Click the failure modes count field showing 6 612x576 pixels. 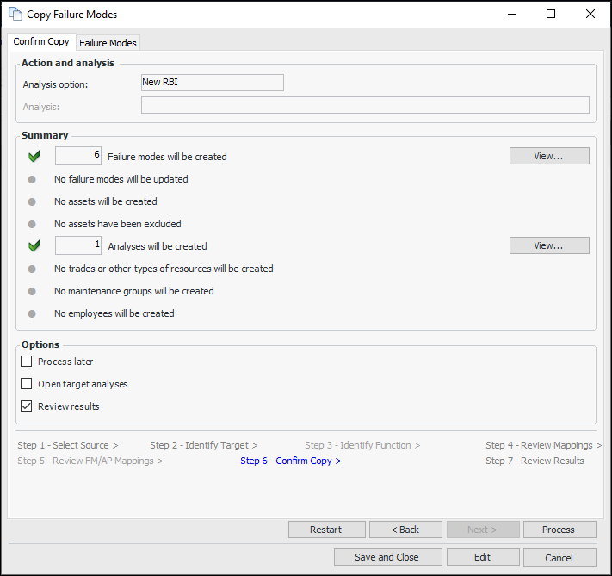click(78, 156)
